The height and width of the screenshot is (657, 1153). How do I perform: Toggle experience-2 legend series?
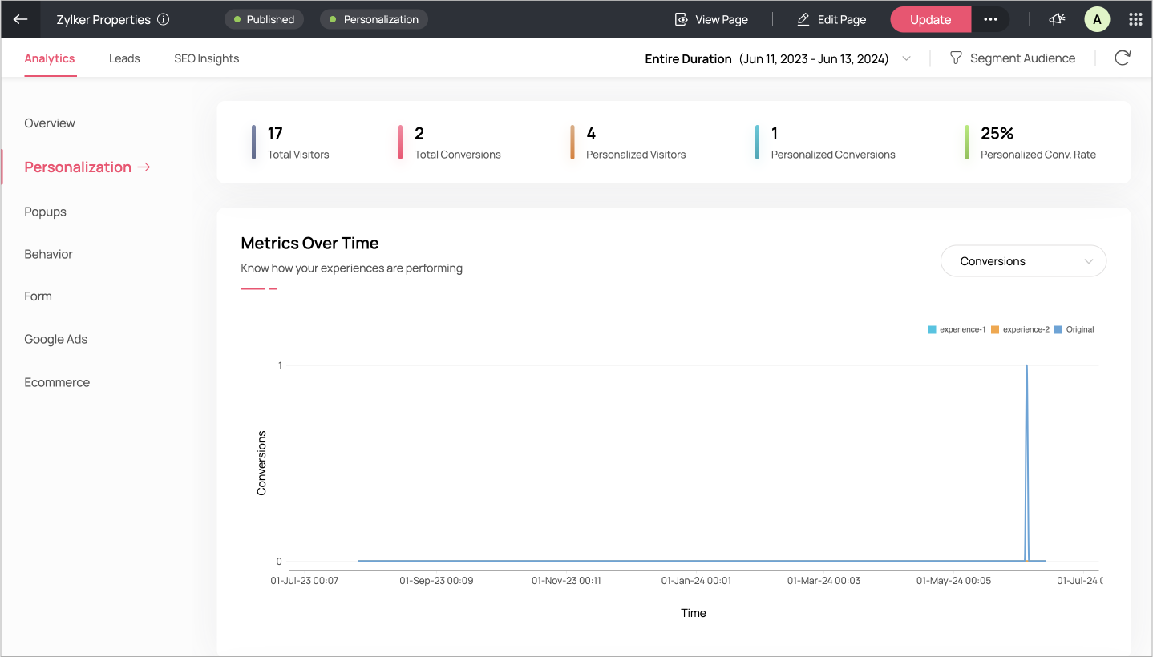tap(1020, 329)
